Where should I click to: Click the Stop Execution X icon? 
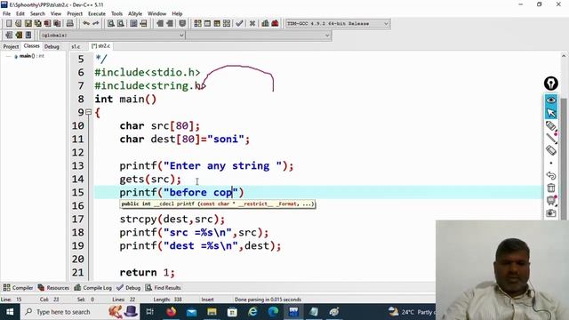(x=252, y=24)
